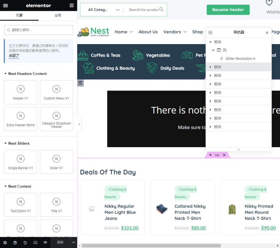280x248 pixels.
Task: Collapse Nest Sliders section
Action: (x=17, y=143)
